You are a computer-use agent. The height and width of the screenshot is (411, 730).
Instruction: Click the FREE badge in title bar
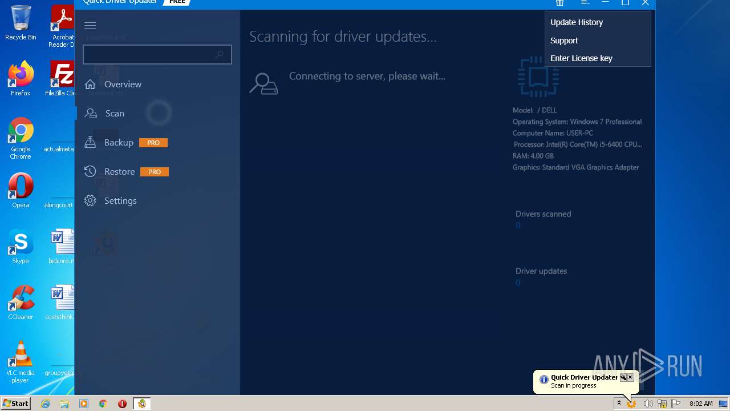coord(177,2)
